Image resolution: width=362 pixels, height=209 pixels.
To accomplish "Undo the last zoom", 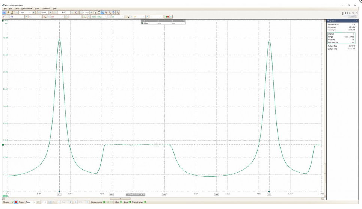I will click(x=113, y=12).
